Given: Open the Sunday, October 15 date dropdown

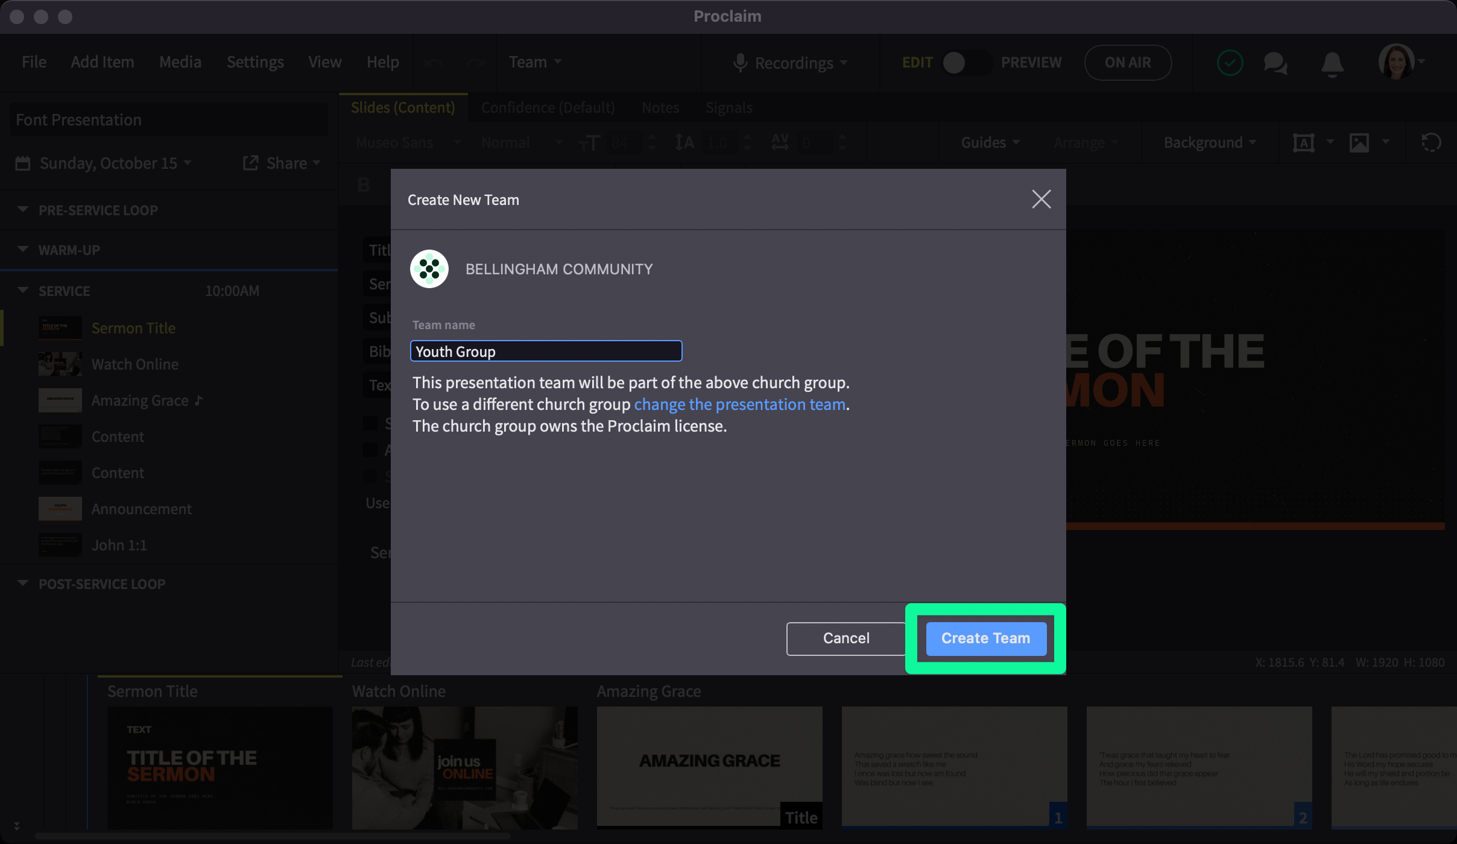Looking at the screenshot, I should (x=115, y=163).
